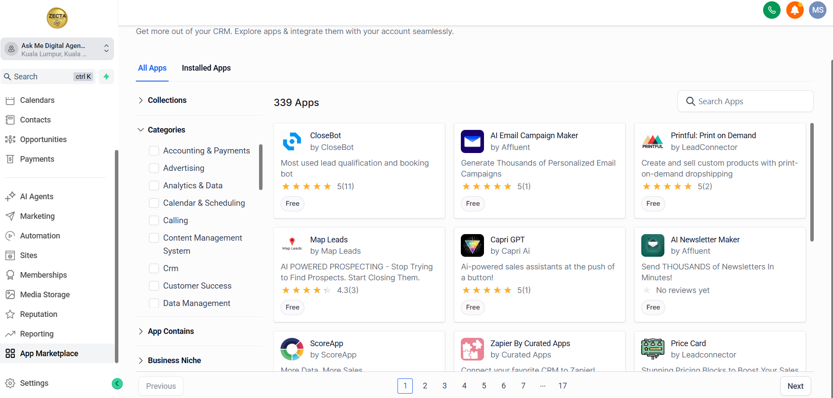Go to page 2 of apps

tap(425, 386)
